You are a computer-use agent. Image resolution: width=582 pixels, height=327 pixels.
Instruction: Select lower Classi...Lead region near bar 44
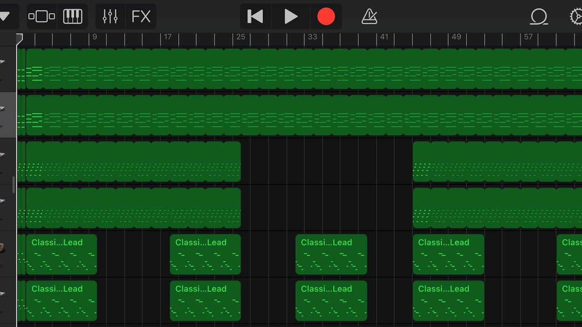click(x=448, y=301)
